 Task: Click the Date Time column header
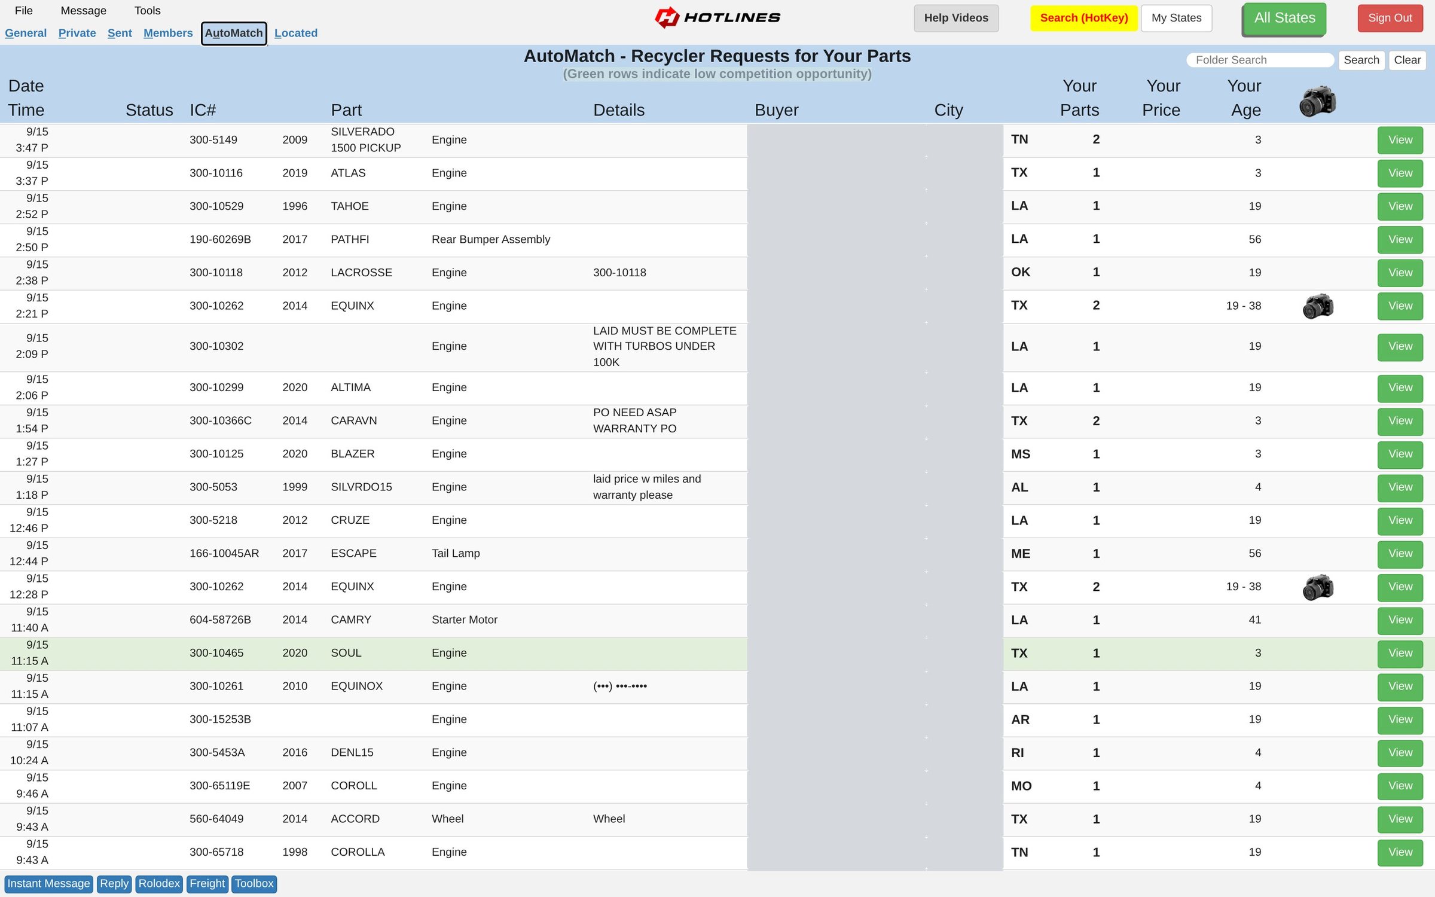[26, 98]
